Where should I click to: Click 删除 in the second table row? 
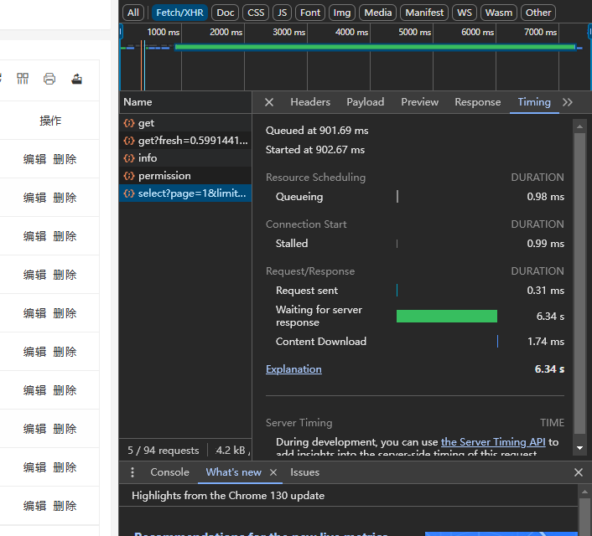[x=65, y=198]
